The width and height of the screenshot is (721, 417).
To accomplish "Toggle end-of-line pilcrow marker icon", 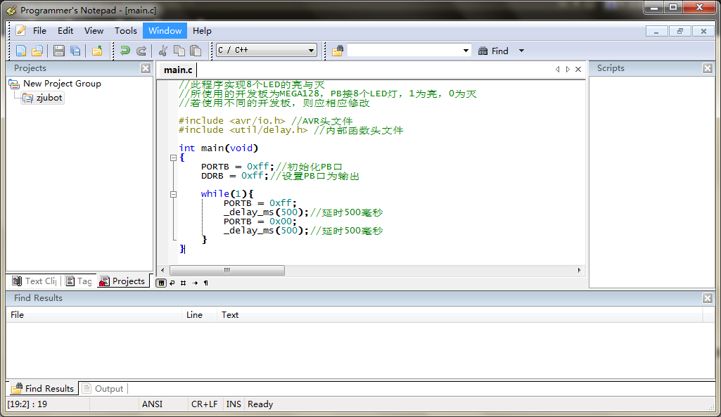I will (205, 283).
